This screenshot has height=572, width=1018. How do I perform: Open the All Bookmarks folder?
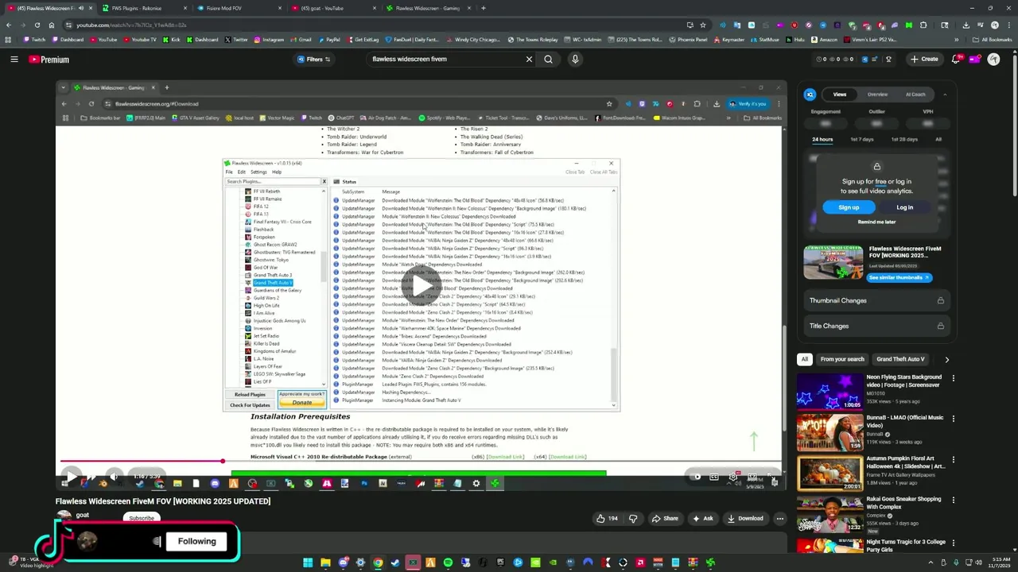click(x=993, y=39)
